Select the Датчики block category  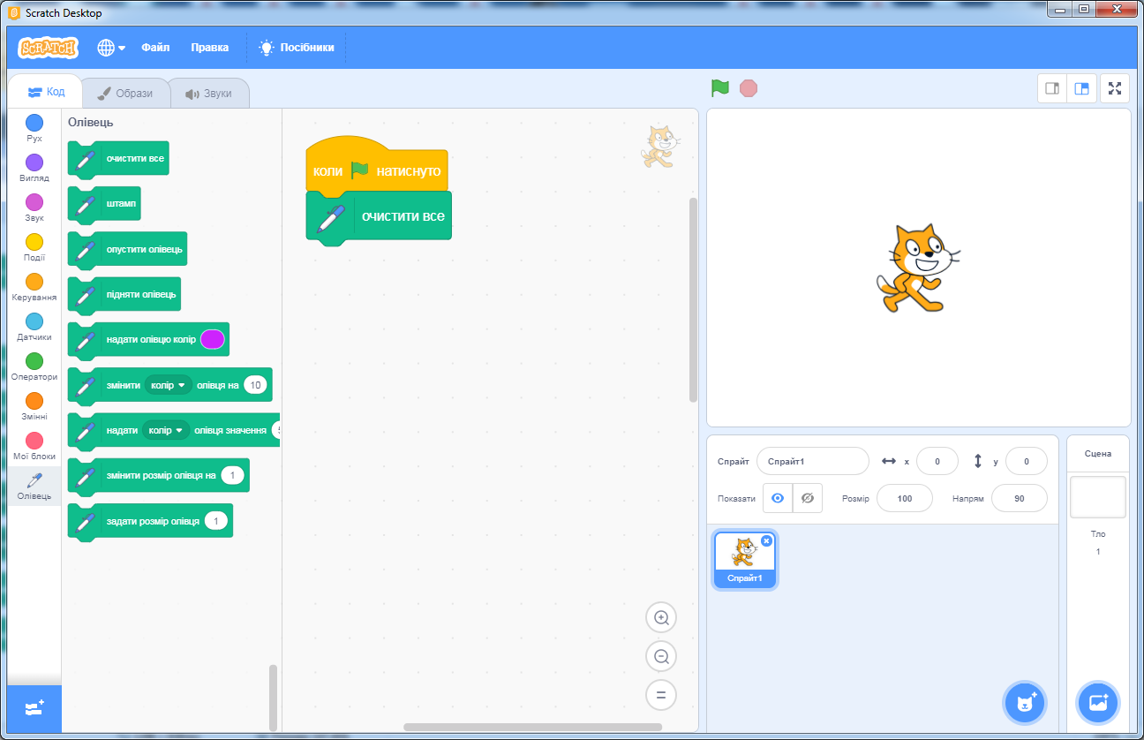pyautogui.click(x=34, y=328)
